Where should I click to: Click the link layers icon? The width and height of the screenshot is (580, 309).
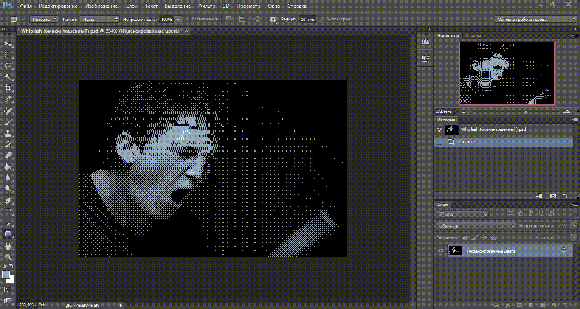pos(496,305)
